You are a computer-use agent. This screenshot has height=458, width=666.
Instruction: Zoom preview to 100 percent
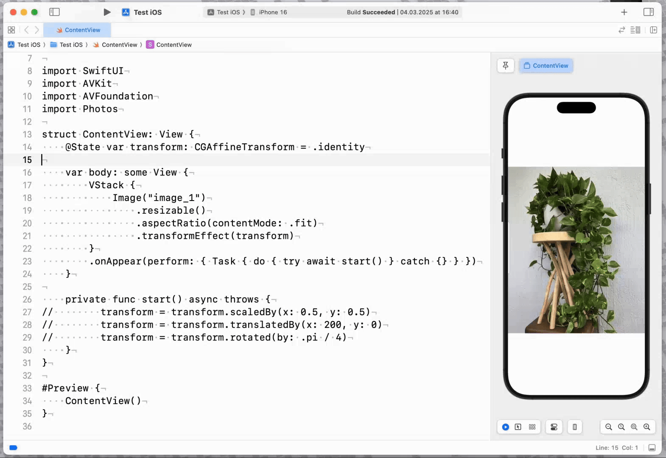pyautogui.click(x=621, y=427)
